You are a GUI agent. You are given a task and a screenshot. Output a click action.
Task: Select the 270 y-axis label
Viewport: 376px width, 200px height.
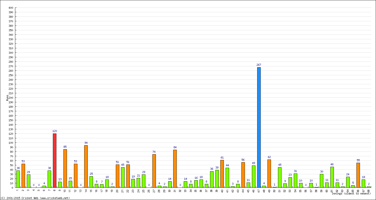pyautogui.click(x=11, y=66)
